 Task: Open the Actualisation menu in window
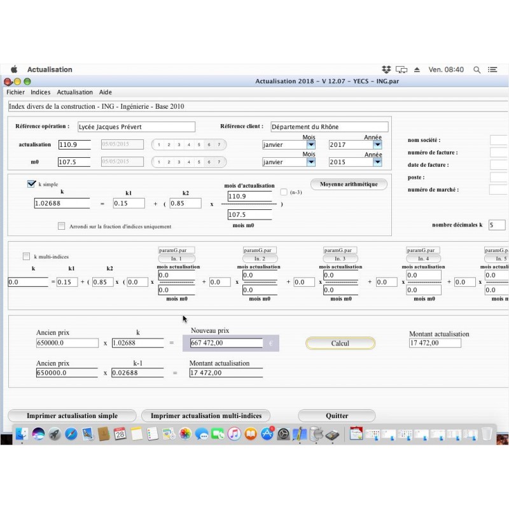tap(74, 92)
